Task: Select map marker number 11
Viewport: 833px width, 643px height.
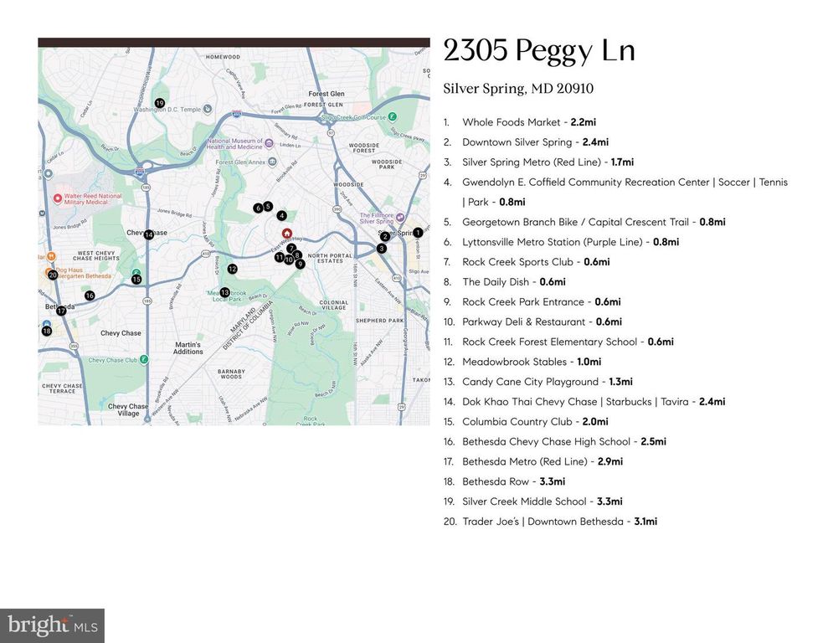Action: click(280, 257)
